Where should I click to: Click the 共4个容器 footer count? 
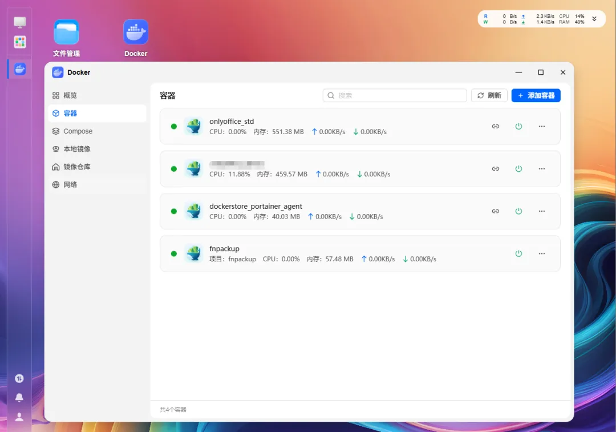173,410
